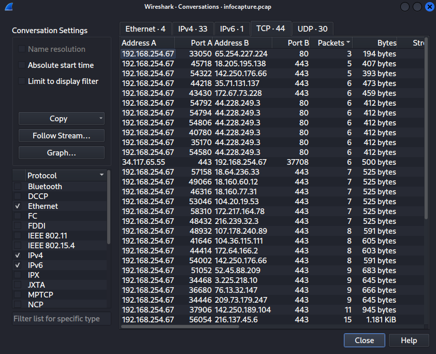Image resolution: width=436 pixels, height=354 pixels.
Task: Switch to the IPv4 · 33 tab
Action: coord(193,29)
